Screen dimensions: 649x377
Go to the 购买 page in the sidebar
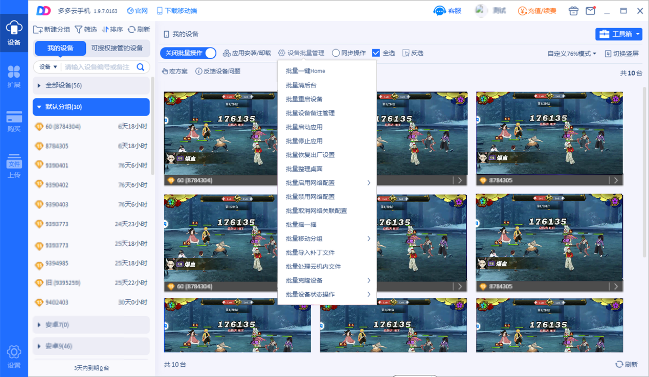coord(14,121)
